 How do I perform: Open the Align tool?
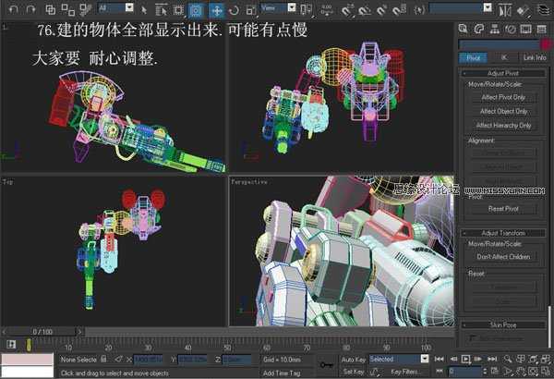[524, 10]
